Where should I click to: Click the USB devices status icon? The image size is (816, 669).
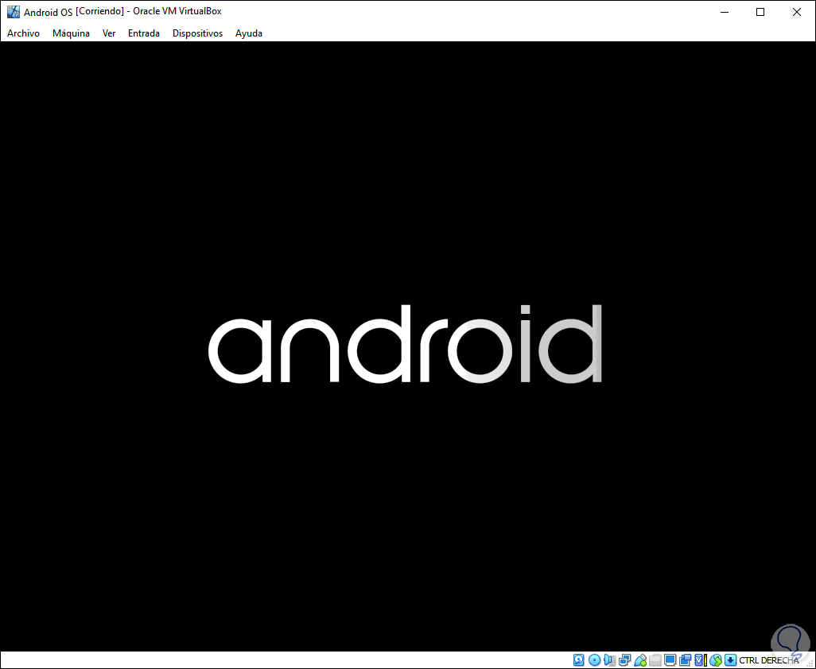tap(640, 660)
